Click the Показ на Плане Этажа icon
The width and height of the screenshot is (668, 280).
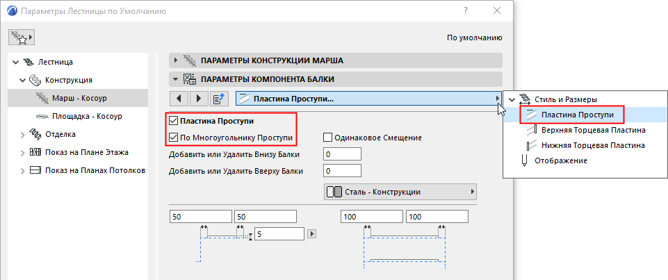tap(35, 152)
